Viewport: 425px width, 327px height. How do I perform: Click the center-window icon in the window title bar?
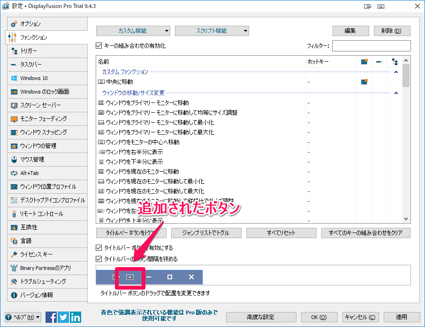pyautogui.click(x=381, y=6)
